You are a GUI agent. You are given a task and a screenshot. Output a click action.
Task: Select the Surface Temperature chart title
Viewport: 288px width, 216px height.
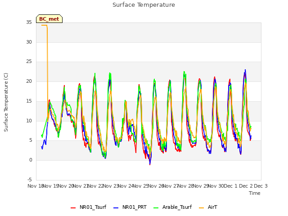[144, 5]
